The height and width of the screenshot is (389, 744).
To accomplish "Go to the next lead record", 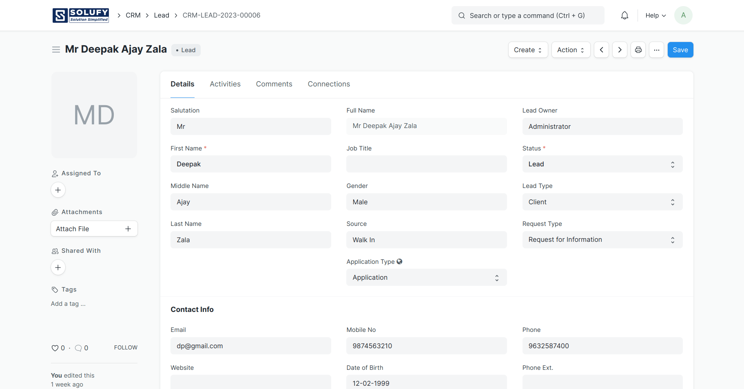I will click(620, 50).
